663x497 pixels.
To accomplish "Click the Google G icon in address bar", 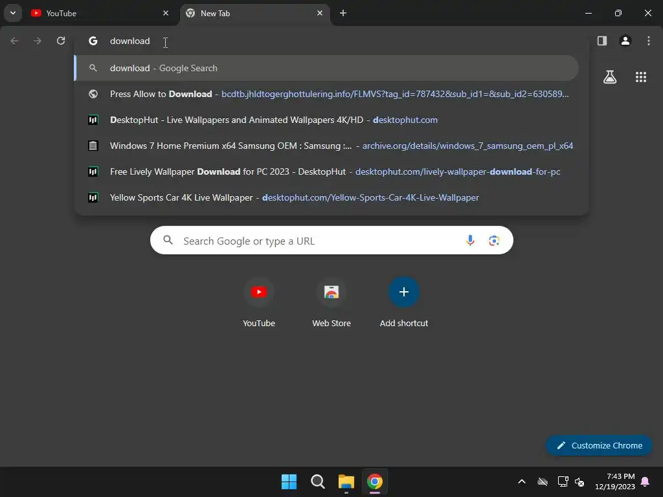I will (x=93, y=41).
